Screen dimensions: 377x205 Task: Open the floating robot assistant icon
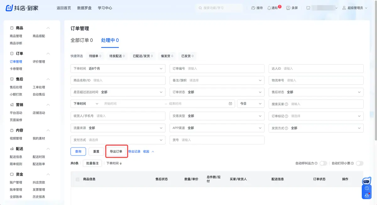tap(366, 181)
